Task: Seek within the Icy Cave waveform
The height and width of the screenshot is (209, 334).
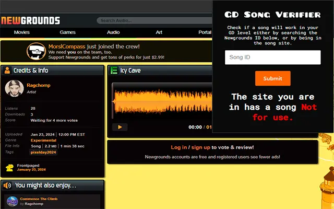Action: pyautogui.click(x=162, y=101)
